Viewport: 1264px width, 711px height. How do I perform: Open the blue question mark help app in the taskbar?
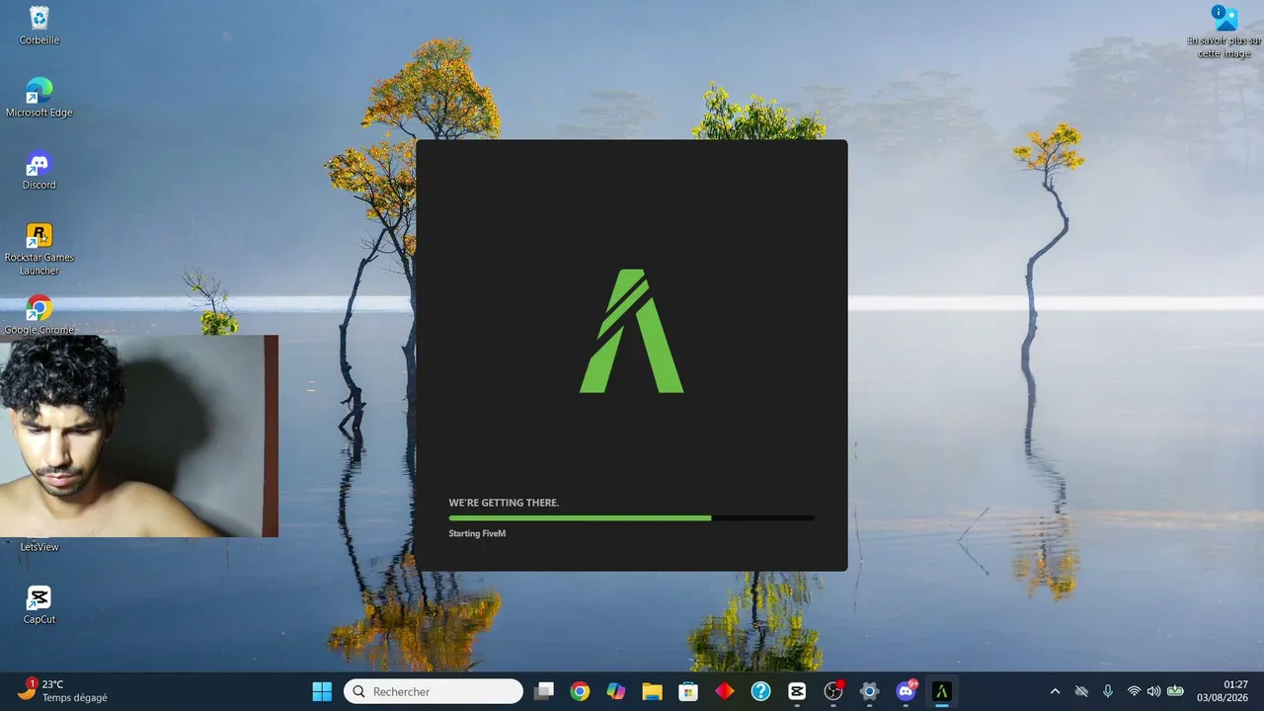click(760, 691)
